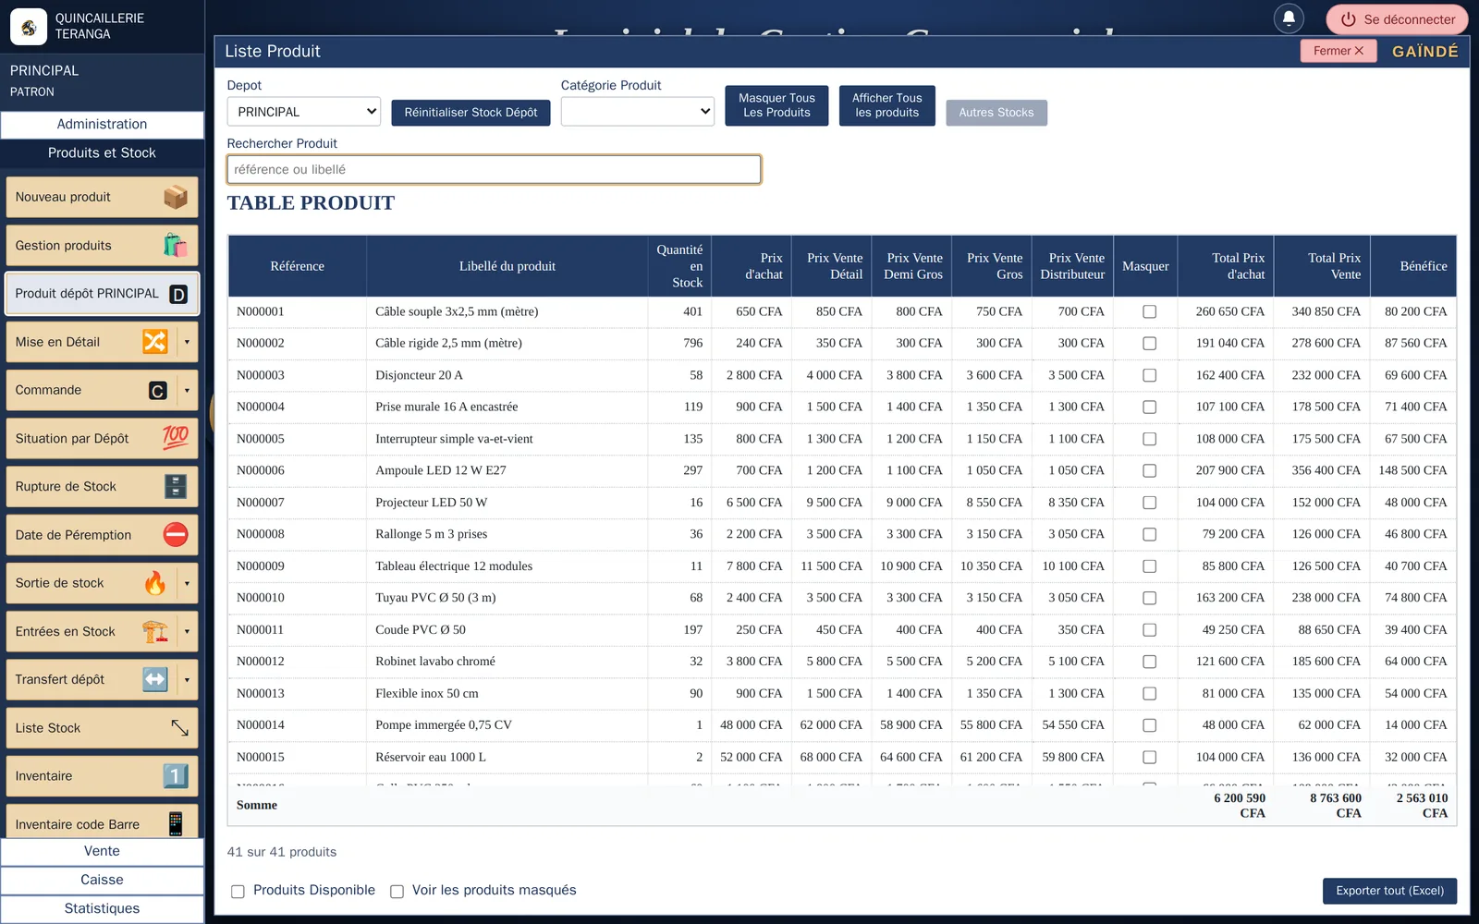The width and height of the screenshot is (1479, 924).
Task: Open the Caisse section
Action: [102, 880]
